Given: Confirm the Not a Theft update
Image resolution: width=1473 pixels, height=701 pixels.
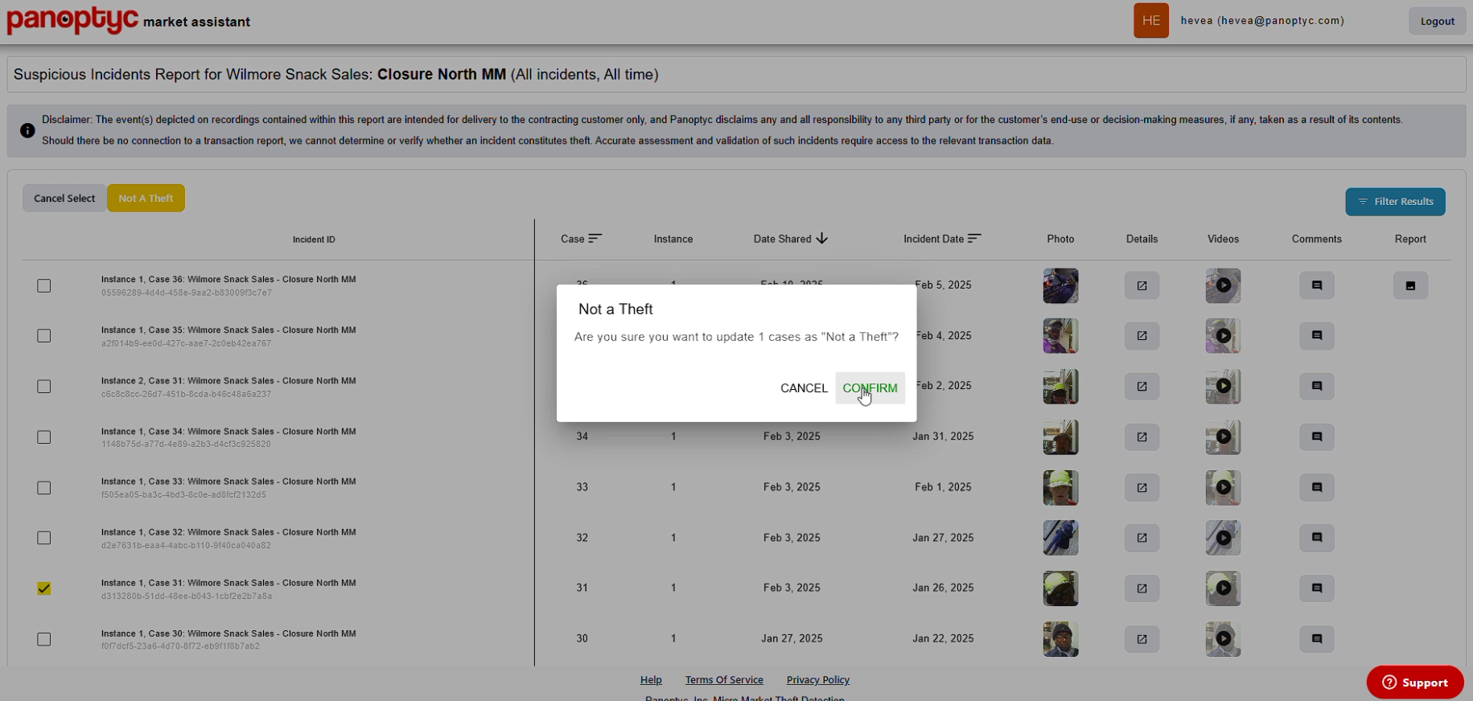Looking at the screenshot, I should [870, 388].
